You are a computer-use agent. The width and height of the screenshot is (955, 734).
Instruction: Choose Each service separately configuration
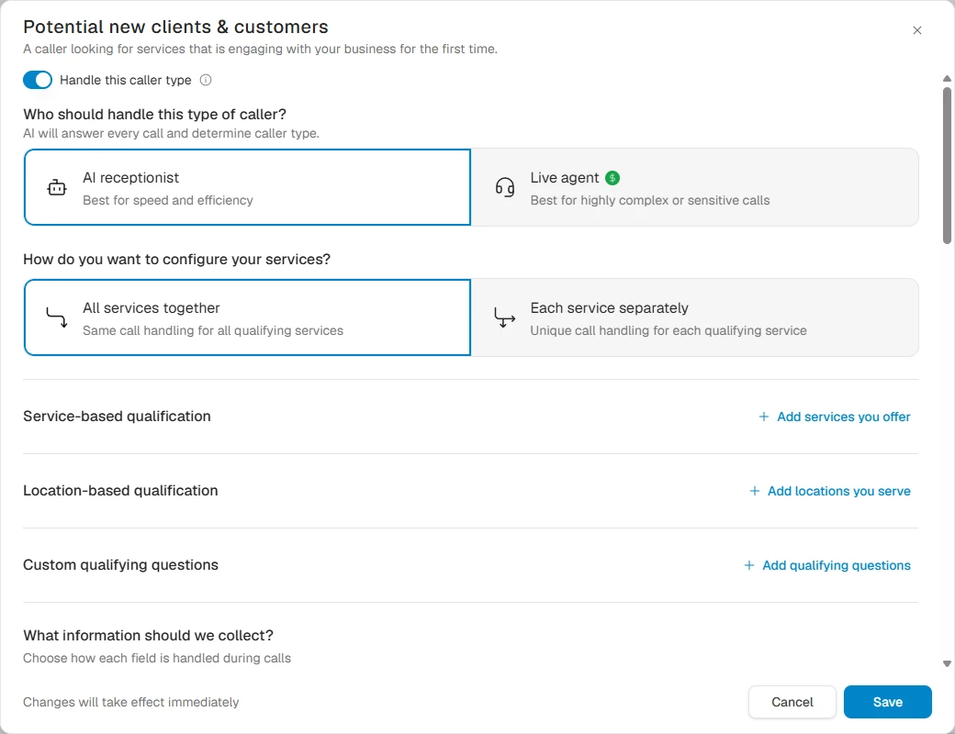[x=695, y=317]
